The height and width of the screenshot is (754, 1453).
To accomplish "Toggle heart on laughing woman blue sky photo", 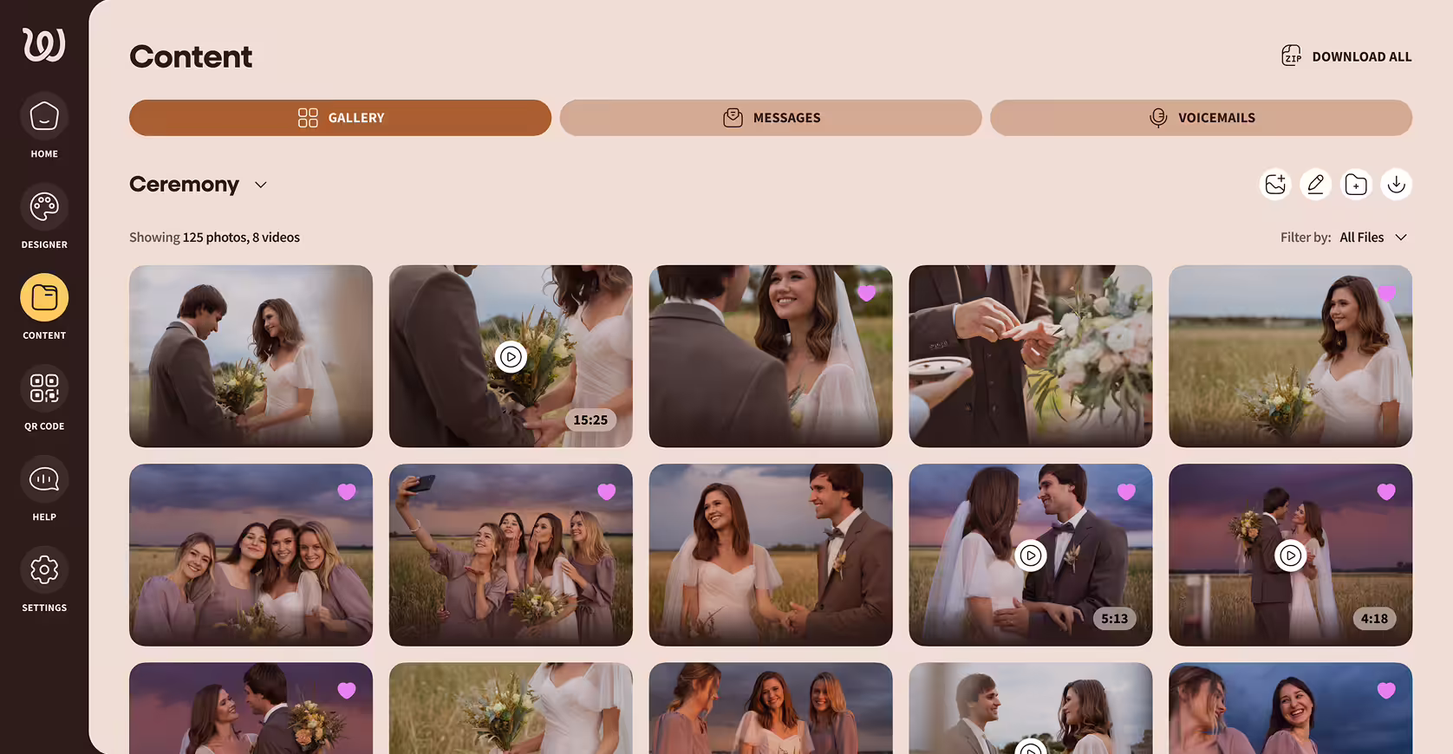I will coord(1386,691).
